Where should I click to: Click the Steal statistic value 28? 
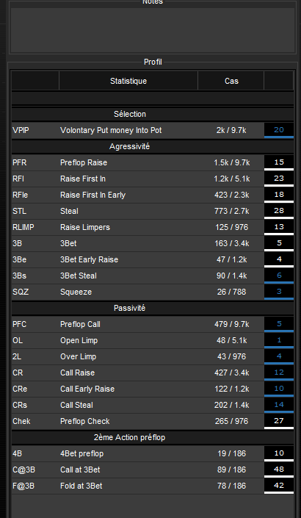click(279, 211)
